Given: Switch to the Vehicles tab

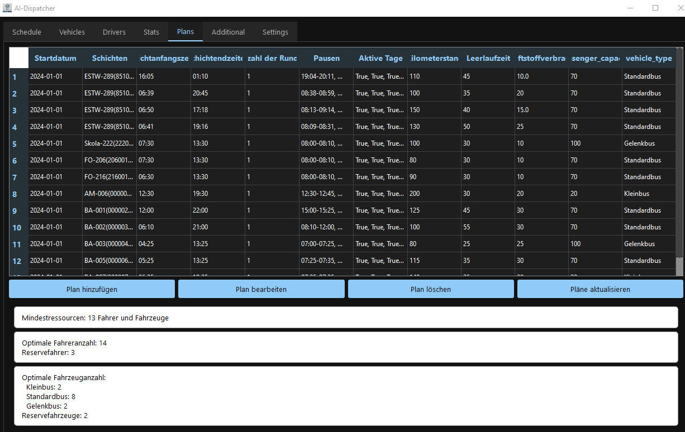Looking at the screenshot, I should click(x=72, y=32).
